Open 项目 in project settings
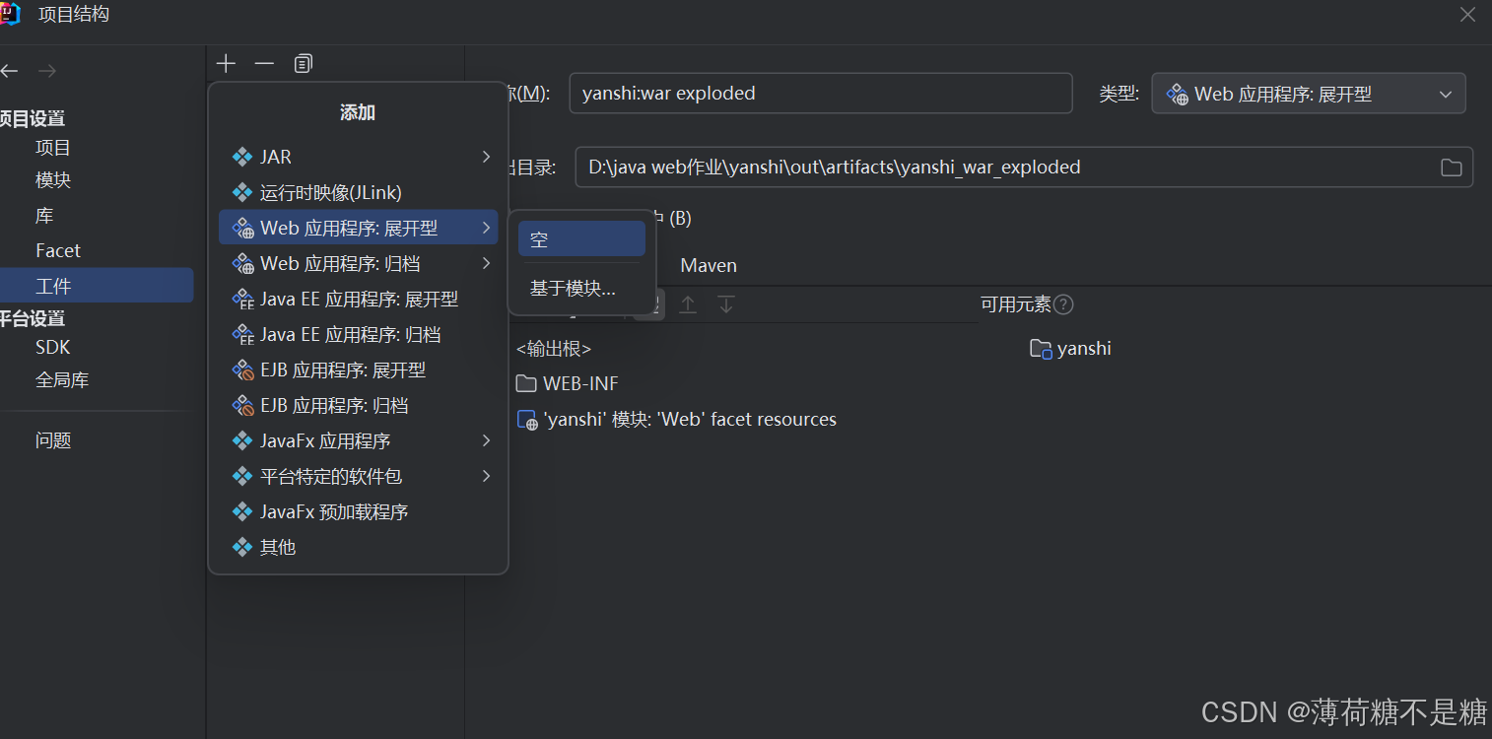This screenshot has height=739, width=1492. [53, 148]
